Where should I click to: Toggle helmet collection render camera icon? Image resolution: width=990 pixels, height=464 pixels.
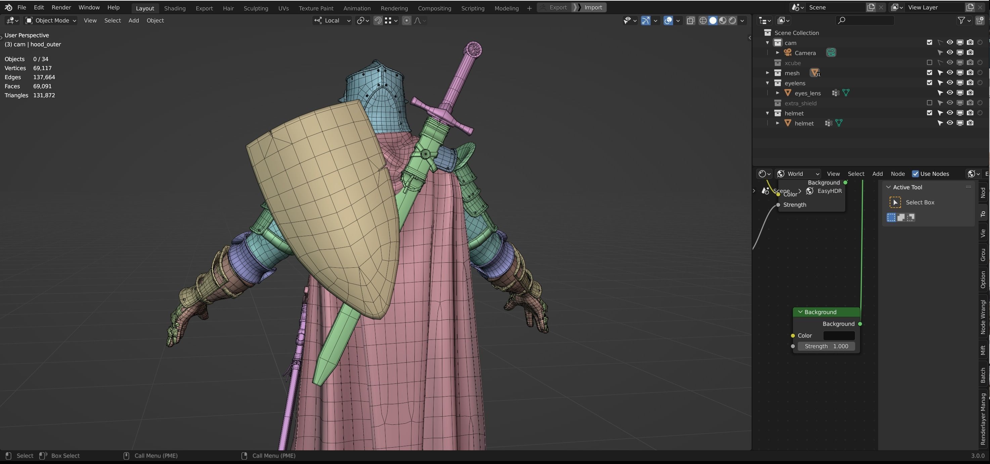pyautogui.click(x=970, y=113)
